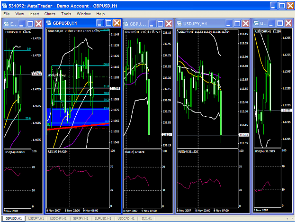
Task: Maximize the GBPJ... chart window
Action: (161, 24)
